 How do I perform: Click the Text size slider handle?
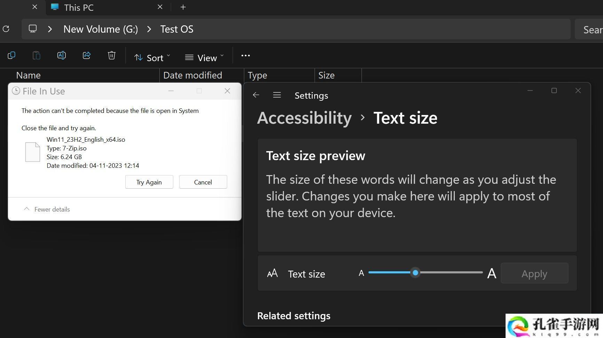tap(415, 273)
